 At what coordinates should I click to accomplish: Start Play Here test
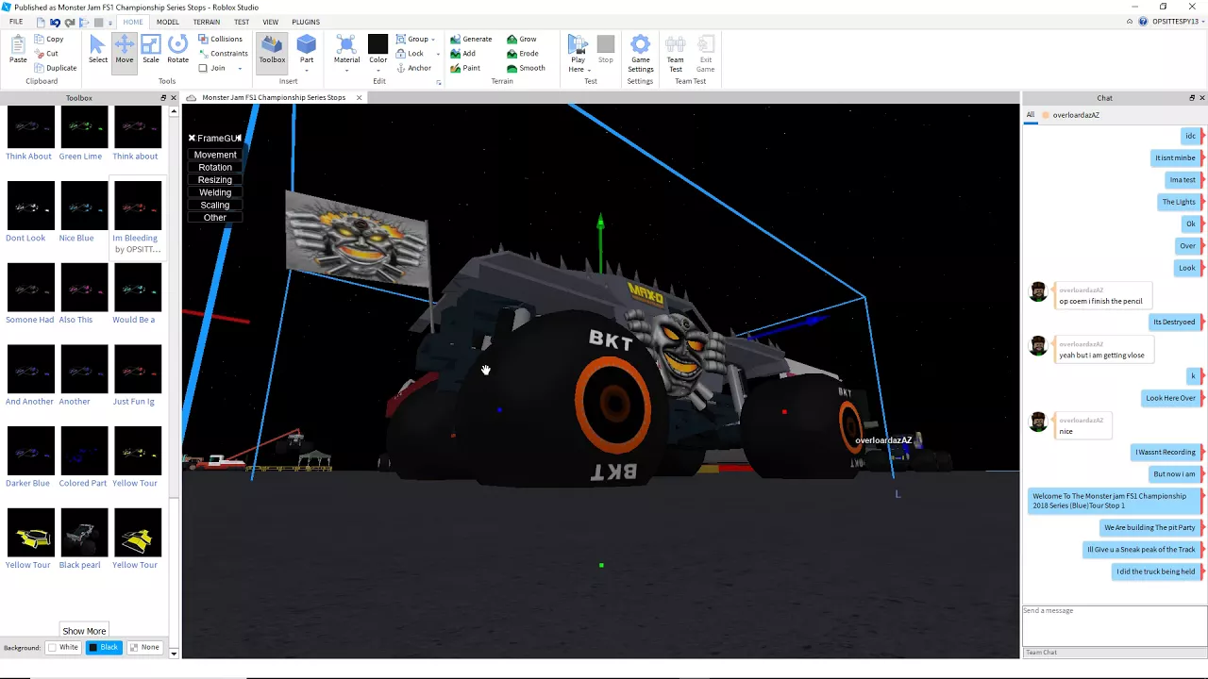point(578,44)
